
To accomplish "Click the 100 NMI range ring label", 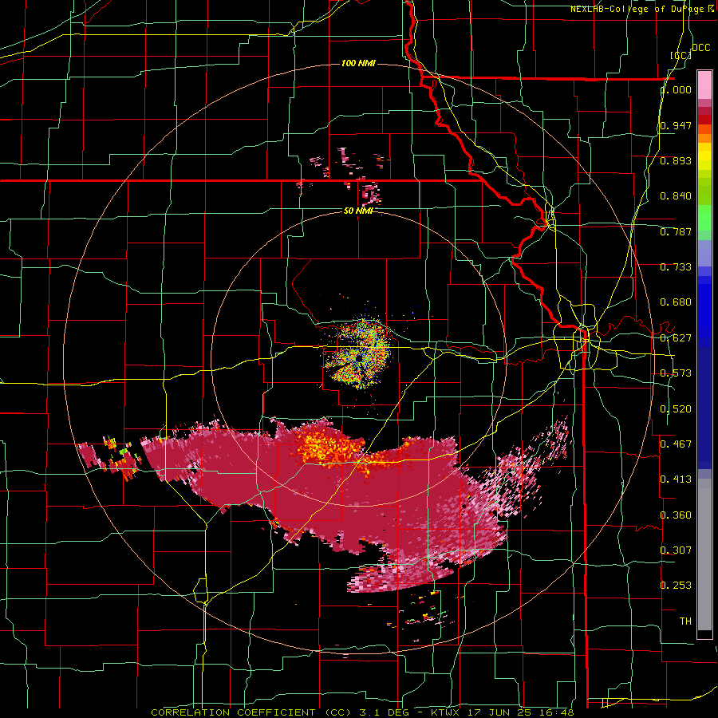I will (358, 63).
